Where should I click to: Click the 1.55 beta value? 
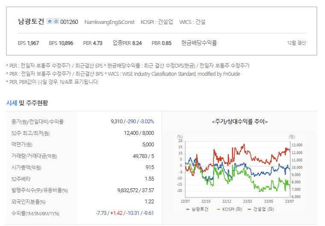tap(149, 179)
